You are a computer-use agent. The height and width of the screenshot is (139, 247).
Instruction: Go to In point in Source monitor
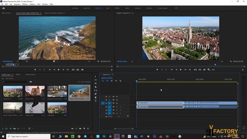tap(50, 69)
